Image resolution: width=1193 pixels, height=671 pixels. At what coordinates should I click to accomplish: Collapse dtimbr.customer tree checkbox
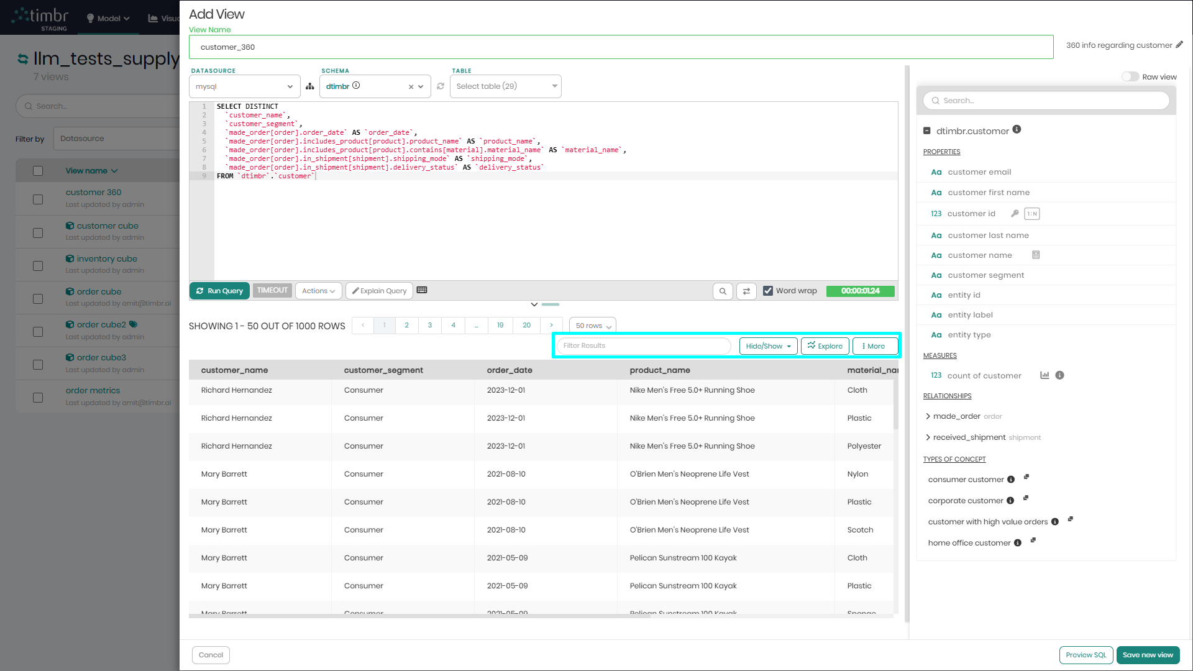(x=927, y=131)
